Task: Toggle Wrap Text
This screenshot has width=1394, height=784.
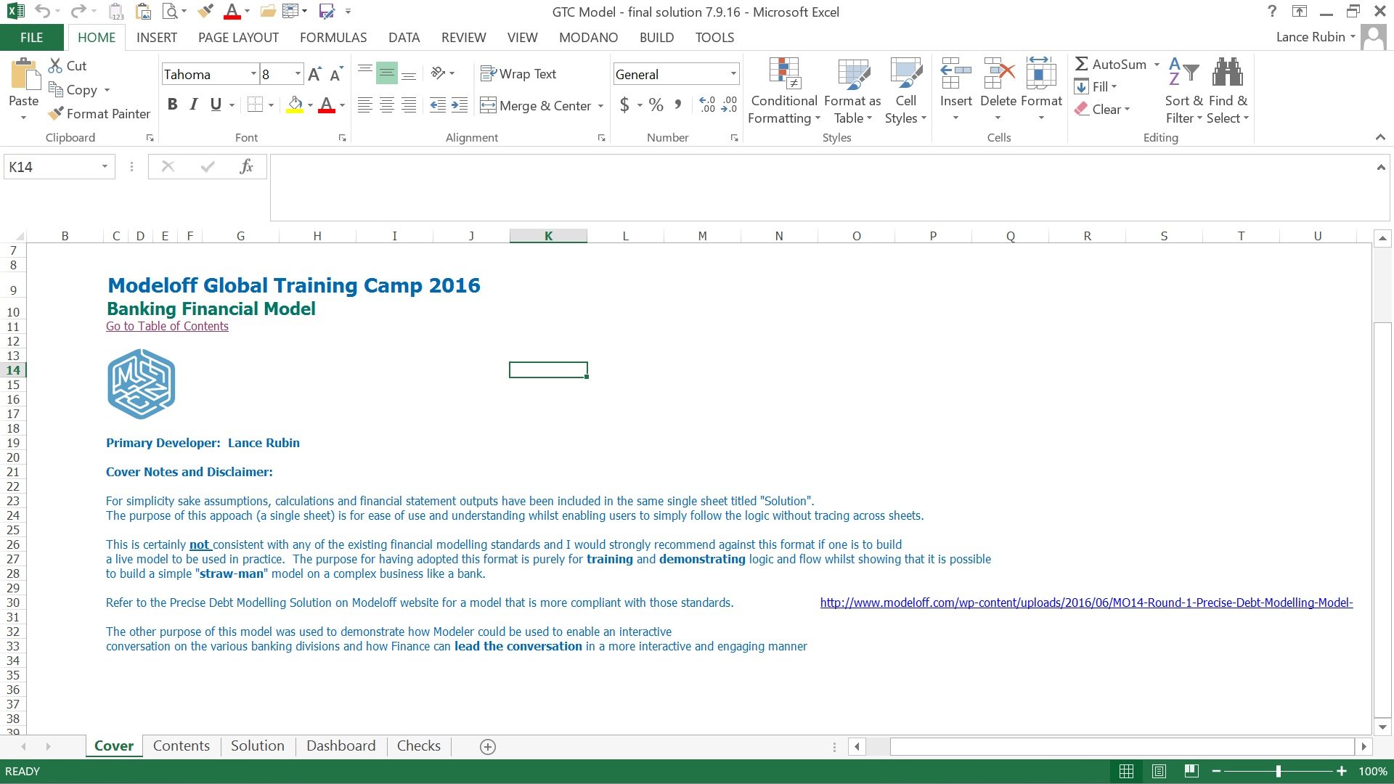Action: point(518,73)
